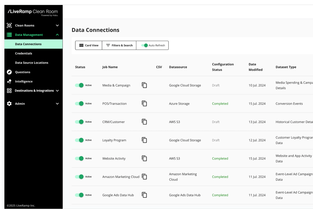Screen dimensions: 313x209
Task: Sort by the Datasource column header
Action: coord(178,67)
